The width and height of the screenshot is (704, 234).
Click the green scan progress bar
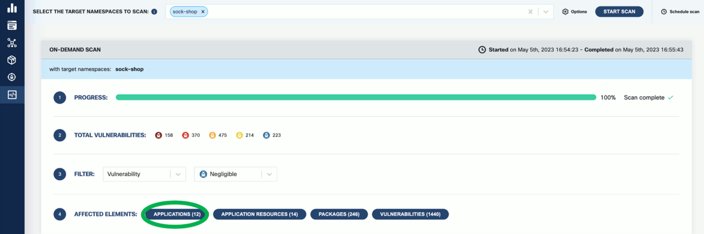356,97
